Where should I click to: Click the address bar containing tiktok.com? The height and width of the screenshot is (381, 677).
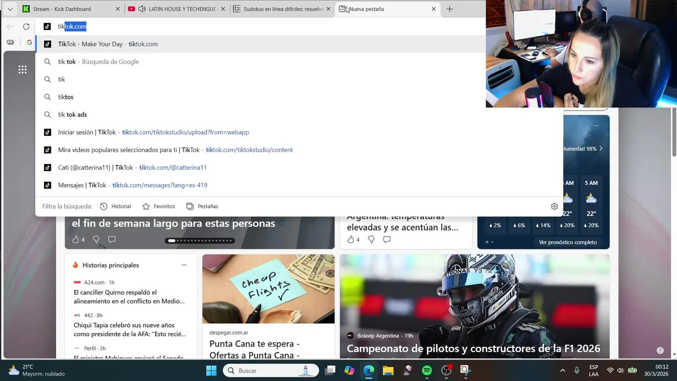pyautogui.click(x=259, y=26)
